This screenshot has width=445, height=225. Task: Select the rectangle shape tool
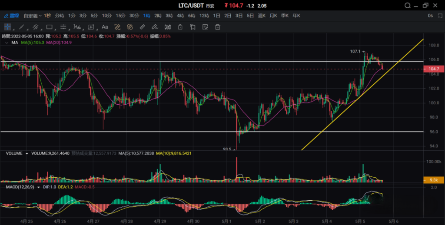tap(49, 27)
